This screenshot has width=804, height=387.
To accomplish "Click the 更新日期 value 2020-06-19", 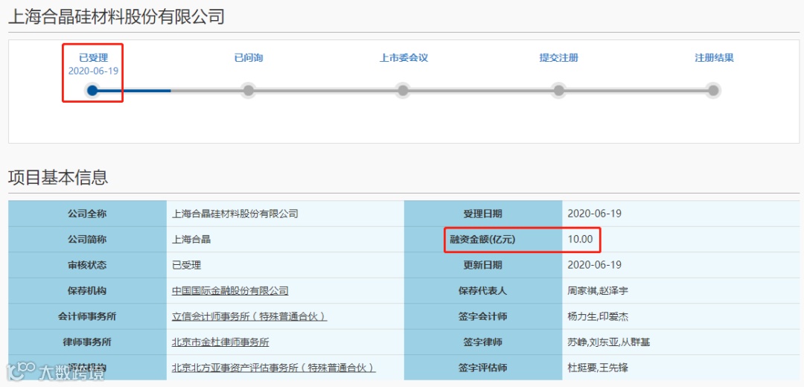I will click(594, 265).
